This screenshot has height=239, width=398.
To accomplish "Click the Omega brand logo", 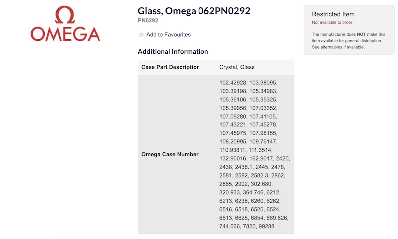I will coord(65,24).
